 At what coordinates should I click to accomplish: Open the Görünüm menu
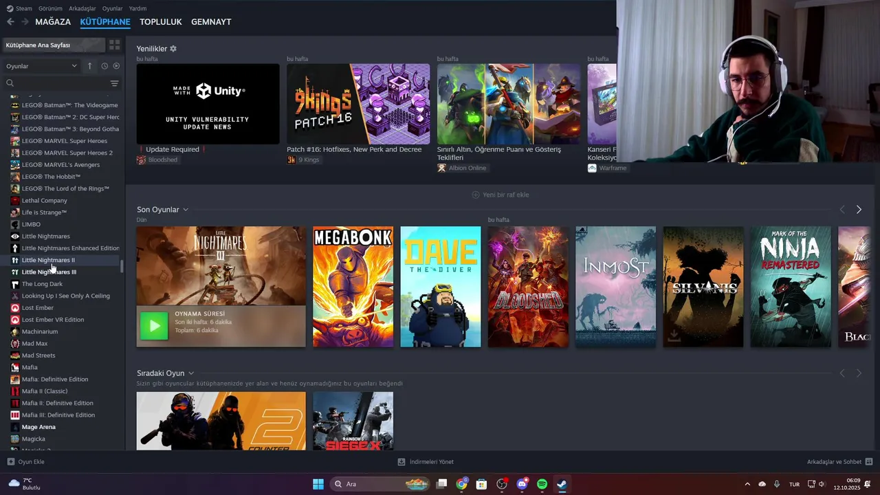tap(50, 8)
